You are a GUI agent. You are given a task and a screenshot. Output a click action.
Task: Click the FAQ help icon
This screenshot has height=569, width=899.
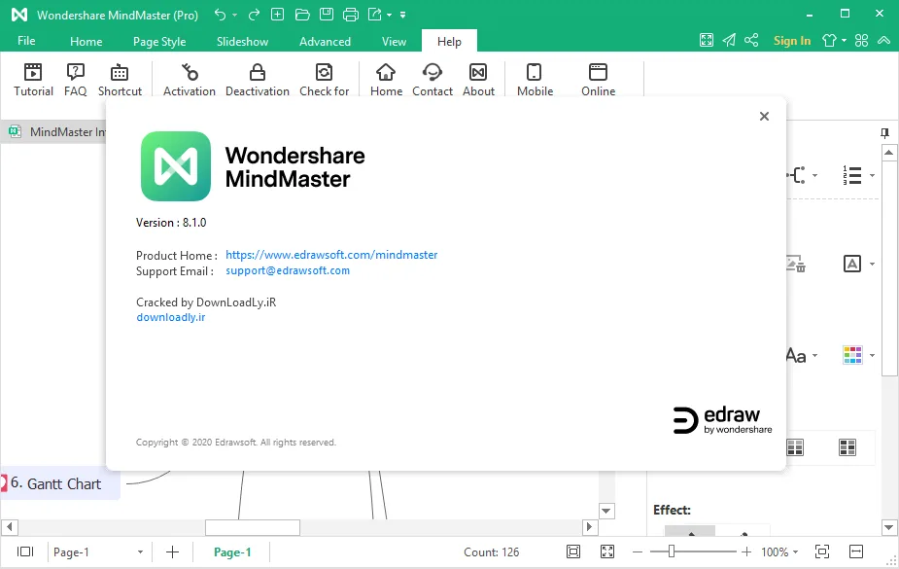[75, 72]
